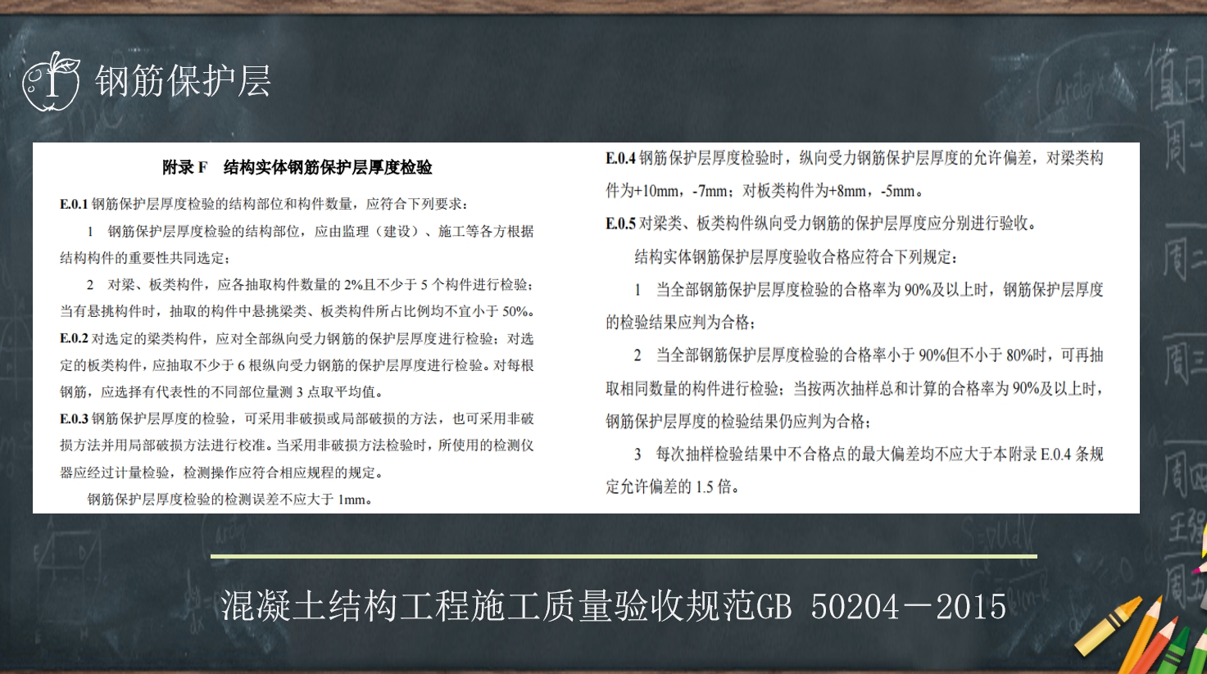
Task: Click the clause label E.0.1
Action: point(73,204)
